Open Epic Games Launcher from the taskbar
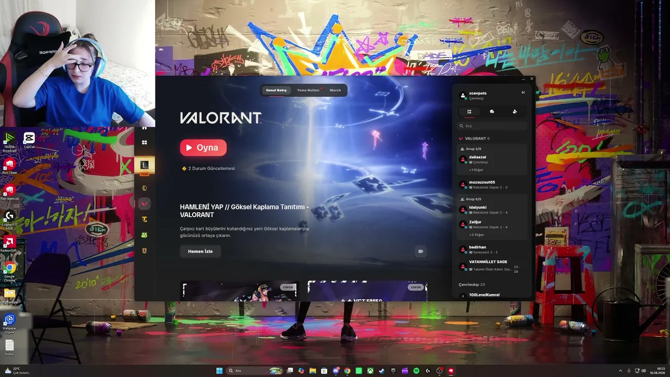 point(393,371)
